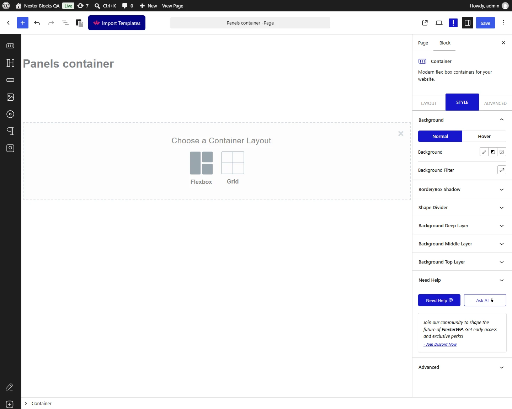Image resolution: width=512 pixels, height=409 pixels.
Task: Switch background state to Hover
Action: [484, 136]
